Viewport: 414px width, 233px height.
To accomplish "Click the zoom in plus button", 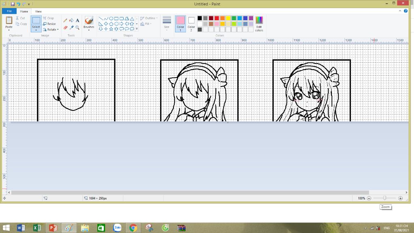I will [400, 198].
